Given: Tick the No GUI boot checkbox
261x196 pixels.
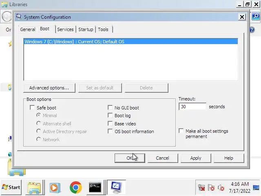Looking at the screenshot, I should pyautogui.click(x=110, y=107).
